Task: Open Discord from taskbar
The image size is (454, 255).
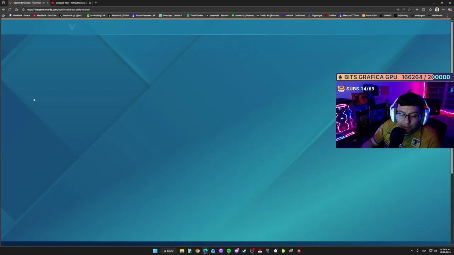Action: pyautogui.click(x=237, y=251)
